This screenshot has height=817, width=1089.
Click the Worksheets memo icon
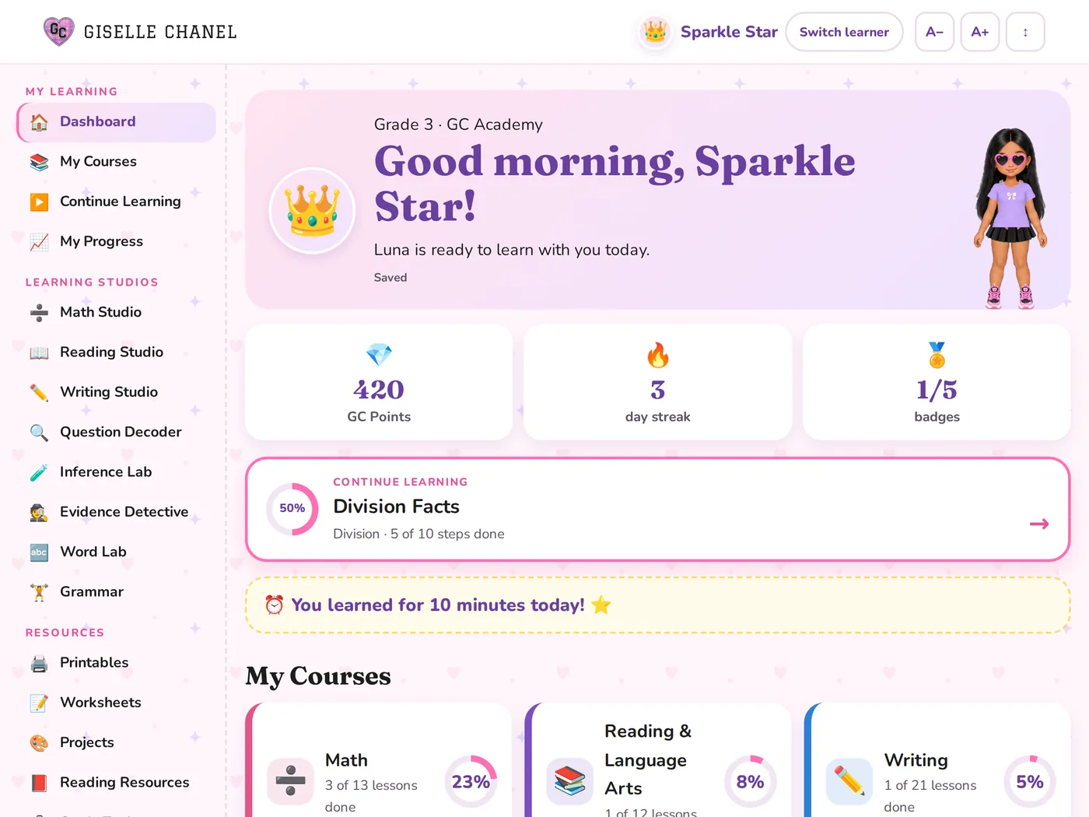(39, 703)
